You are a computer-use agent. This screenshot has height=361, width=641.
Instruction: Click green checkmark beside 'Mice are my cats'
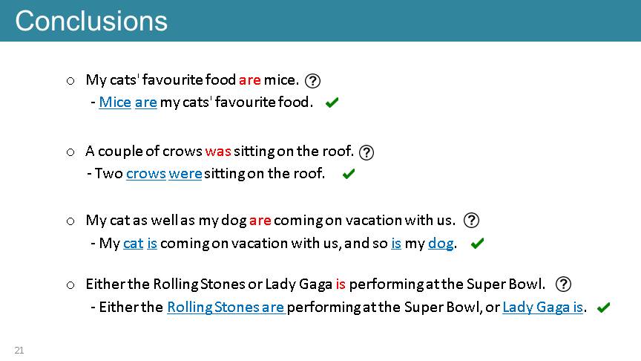coord(332,103)
